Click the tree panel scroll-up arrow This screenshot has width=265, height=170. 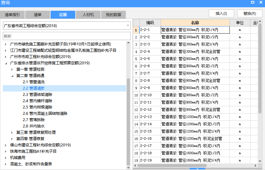(128, 43)
